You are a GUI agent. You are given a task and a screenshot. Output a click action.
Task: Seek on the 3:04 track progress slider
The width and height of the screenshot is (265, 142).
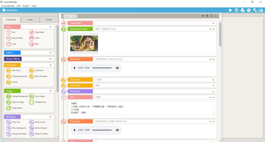pyautogui.click(x=102, y=68)
